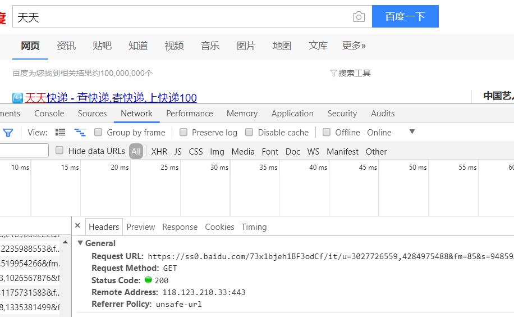Close the request details pane
Image resolution: width=514 pixels, height=317 pixels.
(77, 226)
